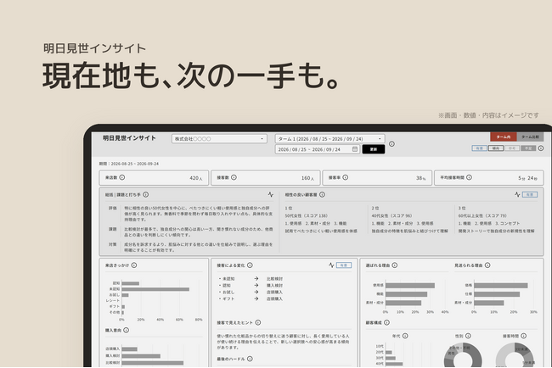The height and width of the screenshot is (368, 552).
Task: Switch to the red ターム内 tab
Action: point(504,137)
